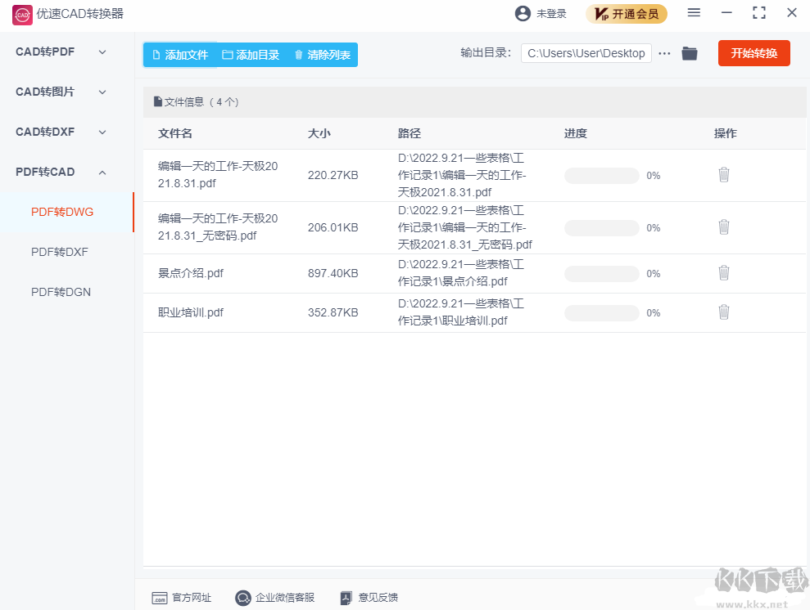Click the ... button beside the output directory
The width and height of the screenshot is (810, 610).
(x=663, y=52)
